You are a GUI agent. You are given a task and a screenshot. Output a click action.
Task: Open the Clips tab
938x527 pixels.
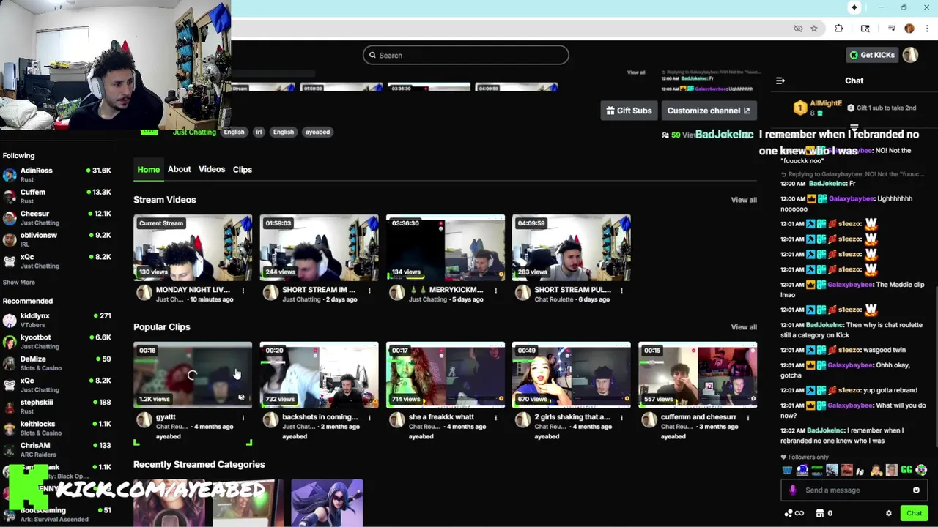[x=243, y=170]
